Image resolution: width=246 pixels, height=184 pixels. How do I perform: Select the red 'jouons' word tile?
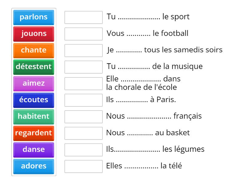pos(34,34)
